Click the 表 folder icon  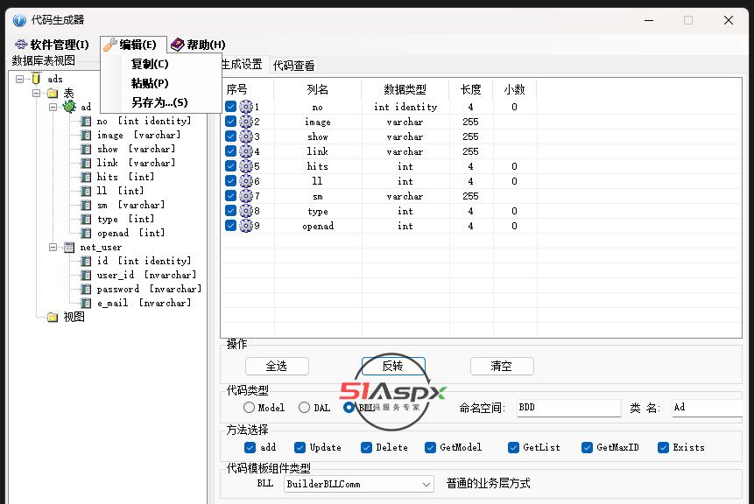(x=53, y=93)
